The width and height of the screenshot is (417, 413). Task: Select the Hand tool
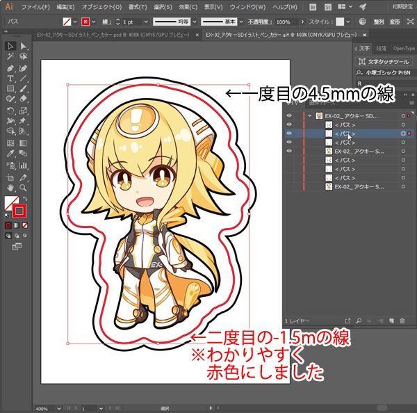(x=10, y=188)
